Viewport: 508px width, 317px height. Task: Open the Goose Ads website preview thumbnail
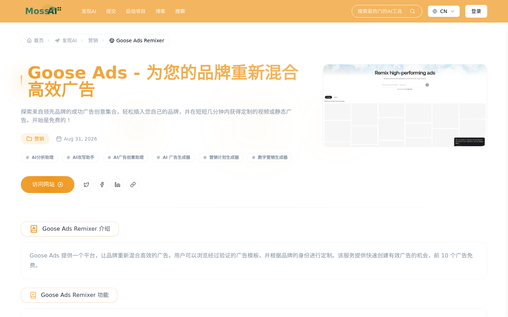[405, 105]
